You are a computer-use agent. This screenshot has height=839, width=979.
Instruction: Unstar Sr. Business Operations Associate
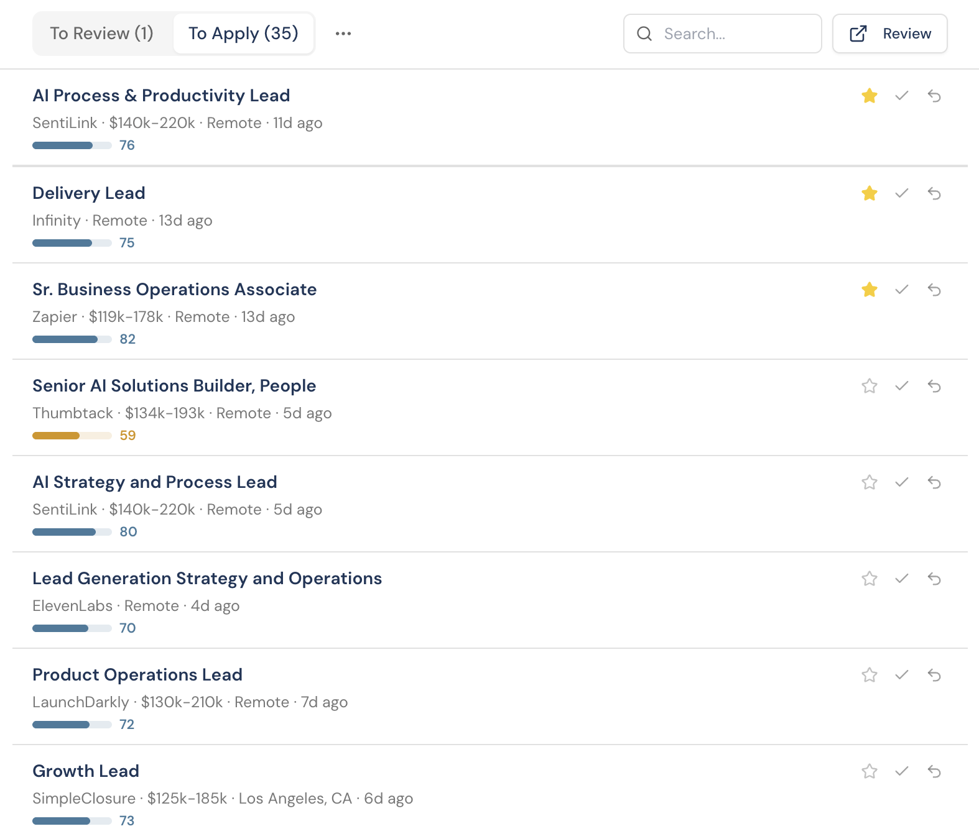870,290
